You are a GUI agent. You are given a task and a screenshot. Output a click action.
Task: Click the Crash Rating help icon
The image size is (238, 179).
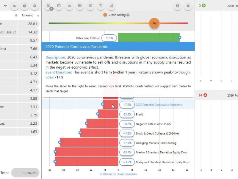tap(128, 15)
